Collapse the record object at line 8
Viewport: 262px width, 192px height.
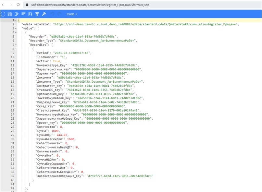[x=15, y=49]
